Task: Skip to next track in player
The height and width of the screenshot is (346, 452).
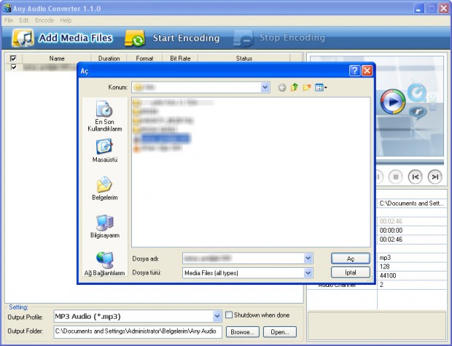Action: click(435, 177)
